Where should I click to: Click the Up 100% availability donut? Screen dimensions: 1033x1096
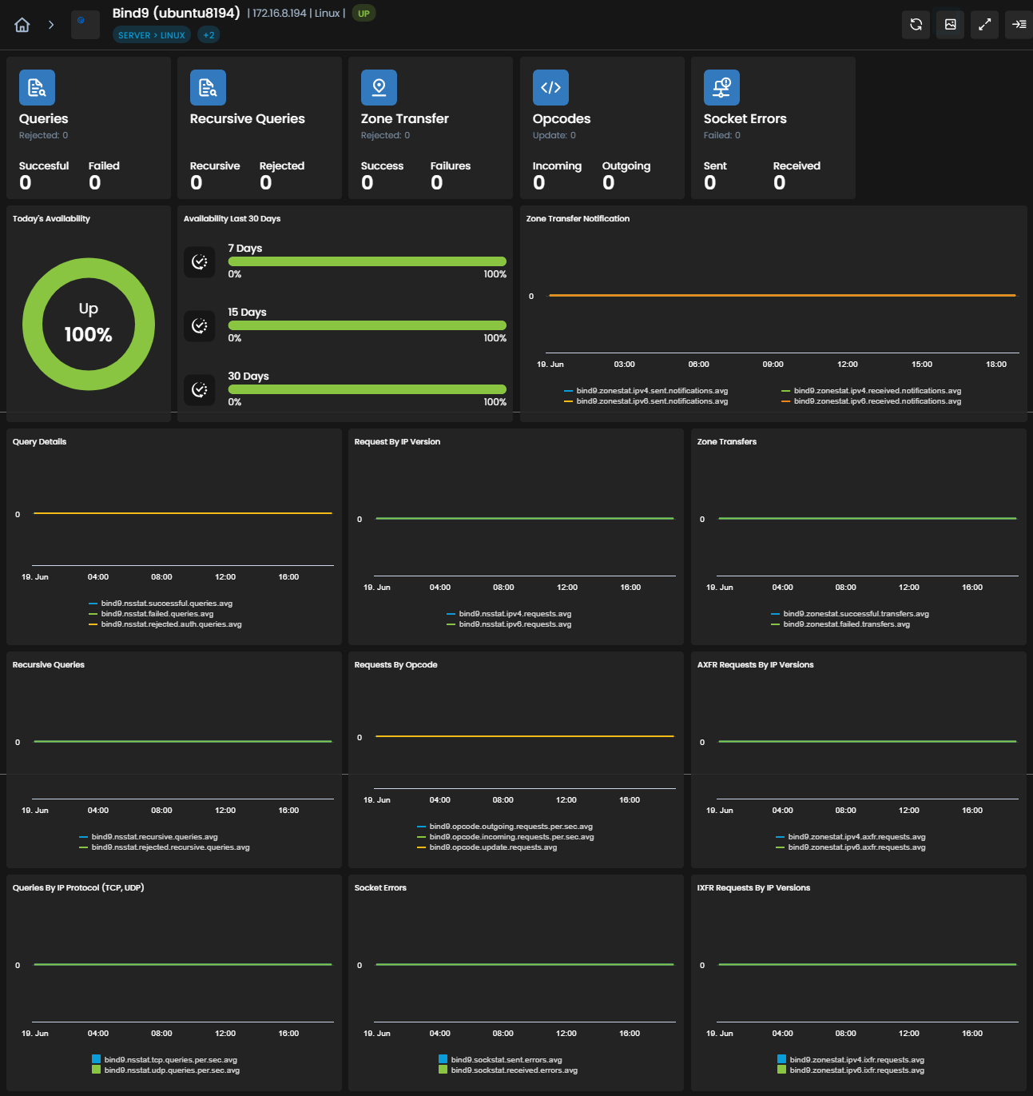click(x=89, y=324)
